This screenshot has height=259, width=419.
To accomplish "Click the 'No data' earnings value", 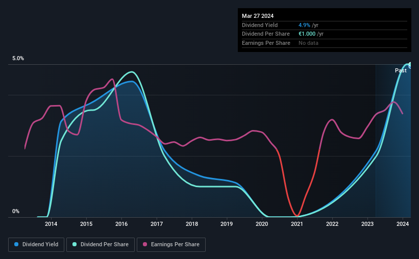I will 308,43.
